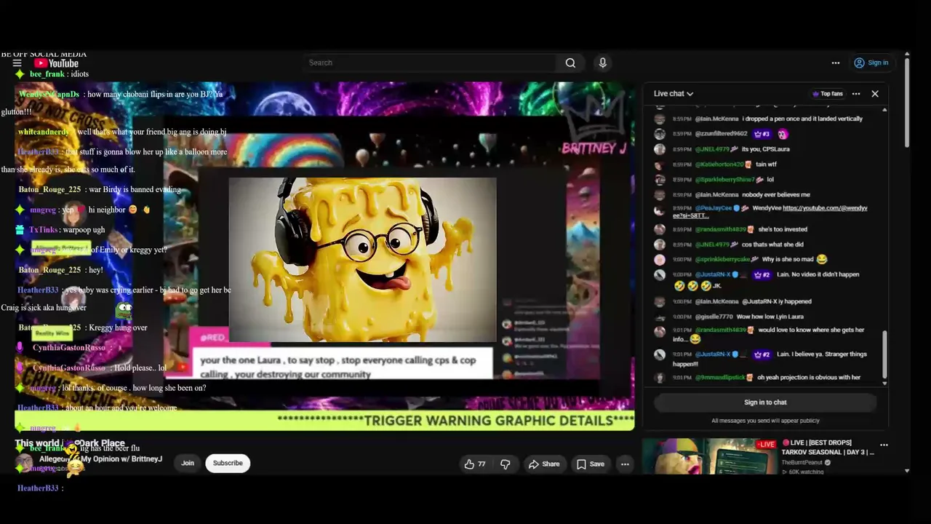Image resolution: width=931 pixels, height=524 pixels.
Task: Sign in from the top-right button
Action: [871, 63]
